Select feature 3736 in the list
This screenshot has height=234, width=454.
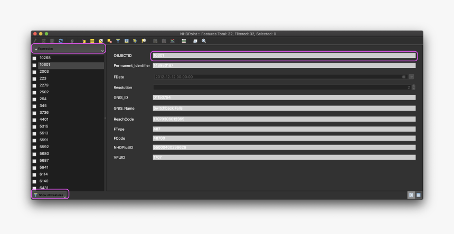[44, 112]
